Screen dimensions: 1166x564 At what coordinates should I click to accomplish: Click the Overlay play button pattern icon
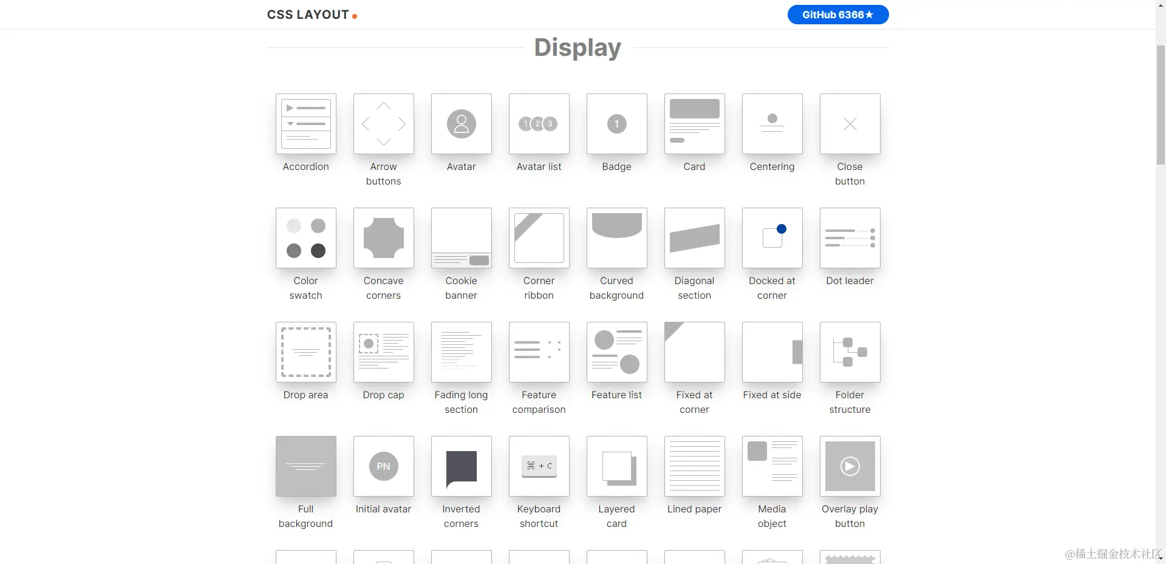[850, 466]
